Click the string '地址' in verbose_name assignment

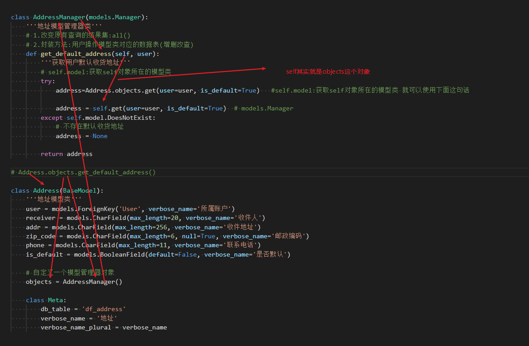tap(107, 318)
